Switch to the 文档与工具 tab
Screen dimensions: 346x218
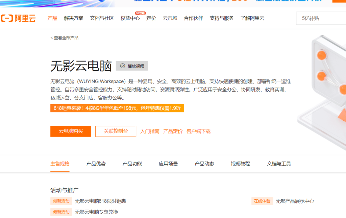click(x=279, y=164)
